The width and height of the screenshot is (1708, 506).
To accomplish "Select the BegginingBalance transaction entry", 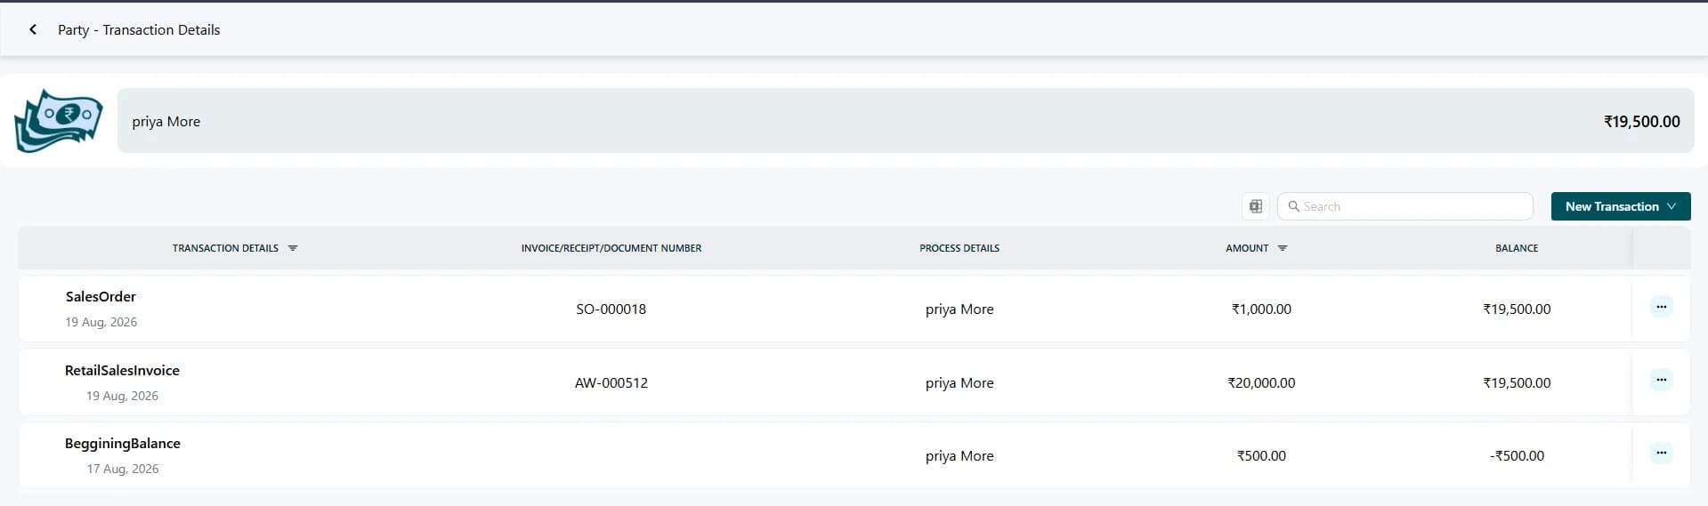I will (x=122, y=444).
